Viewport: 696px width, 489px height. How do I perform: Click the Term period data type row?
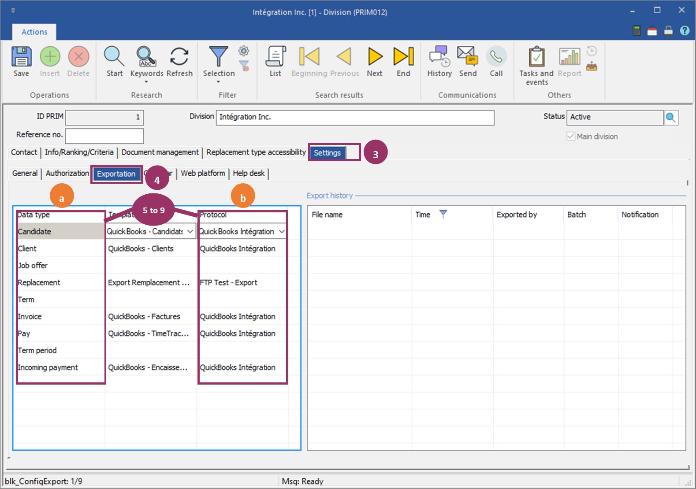59,350
